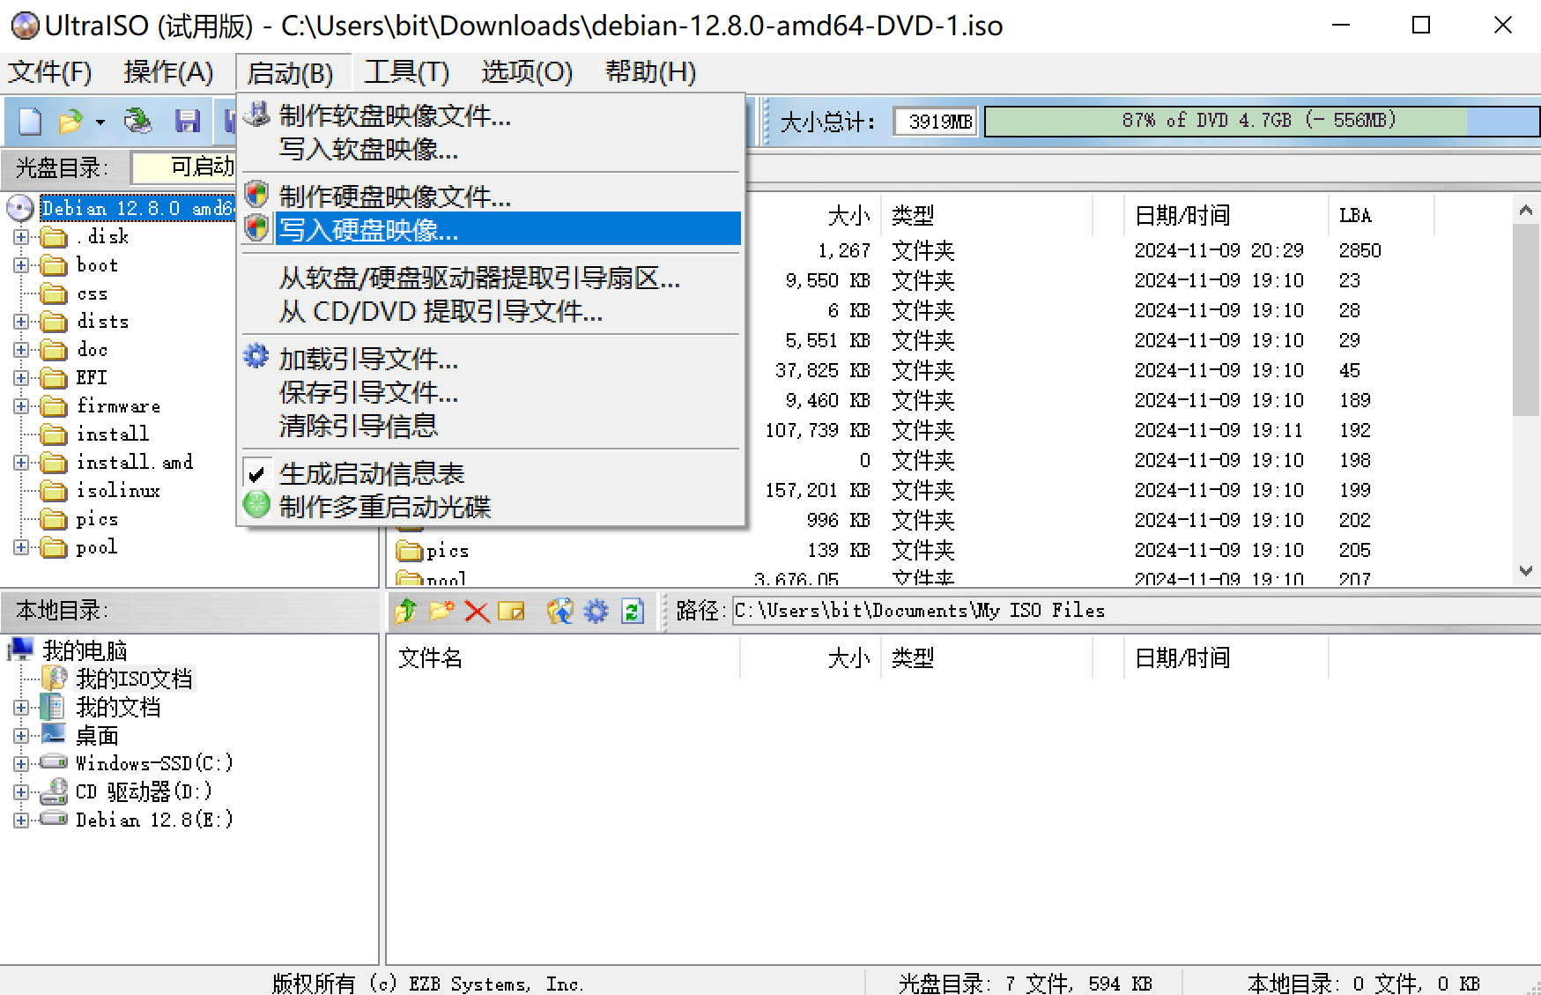Click the Open file folder icon
This screenshot has height=995, width=1541.
point(70,121)
